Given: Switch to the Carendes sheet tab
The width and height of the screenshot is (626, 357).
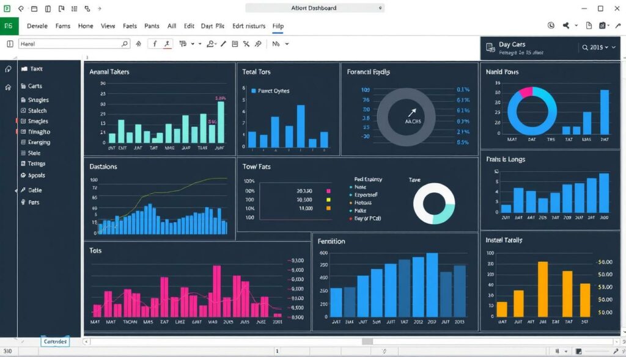Looking at the screenshot, I should pos(55,342).
